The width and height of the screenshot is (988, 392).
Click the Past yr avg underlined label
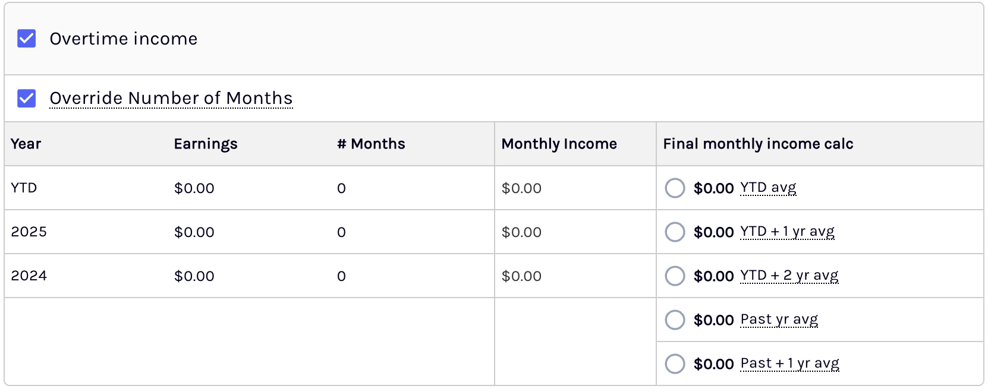point(779,320)
